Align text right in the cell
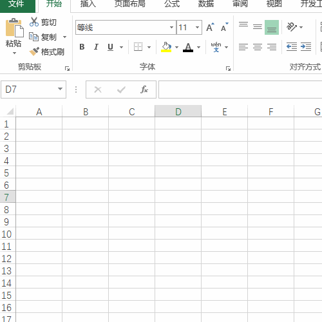Image resolution: width=322 pixels, height=322 pixels. pos(272,47)
